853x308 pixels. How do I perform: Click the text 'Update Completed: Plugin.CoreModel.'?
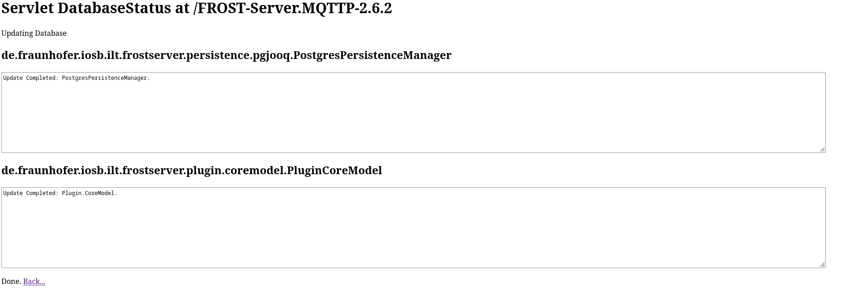60,193
